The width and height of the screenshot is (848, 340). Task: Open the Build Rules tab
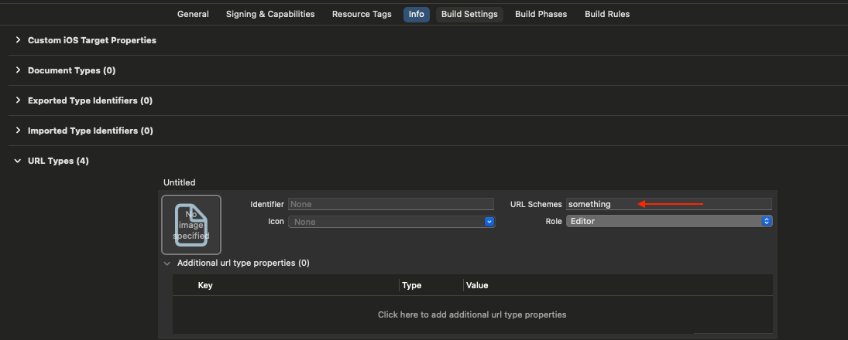click(x=607, y=14)
